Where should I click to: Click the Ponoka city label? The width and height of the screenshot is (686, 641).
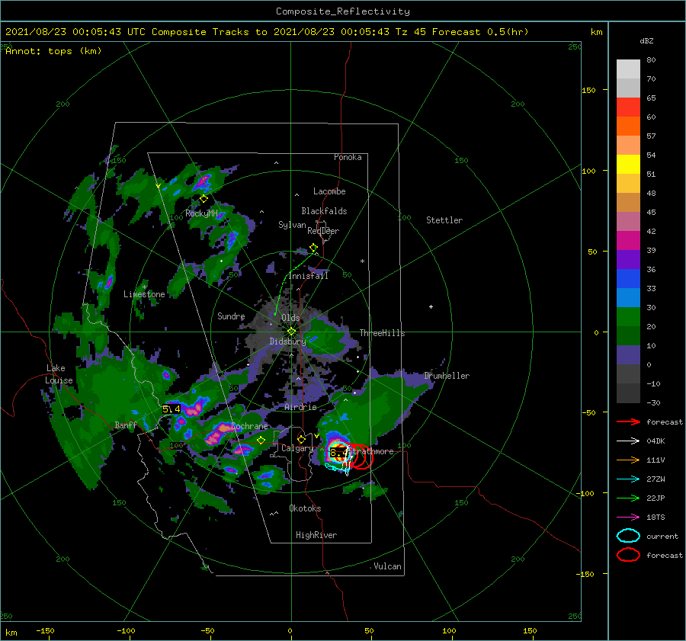[348, 157]
